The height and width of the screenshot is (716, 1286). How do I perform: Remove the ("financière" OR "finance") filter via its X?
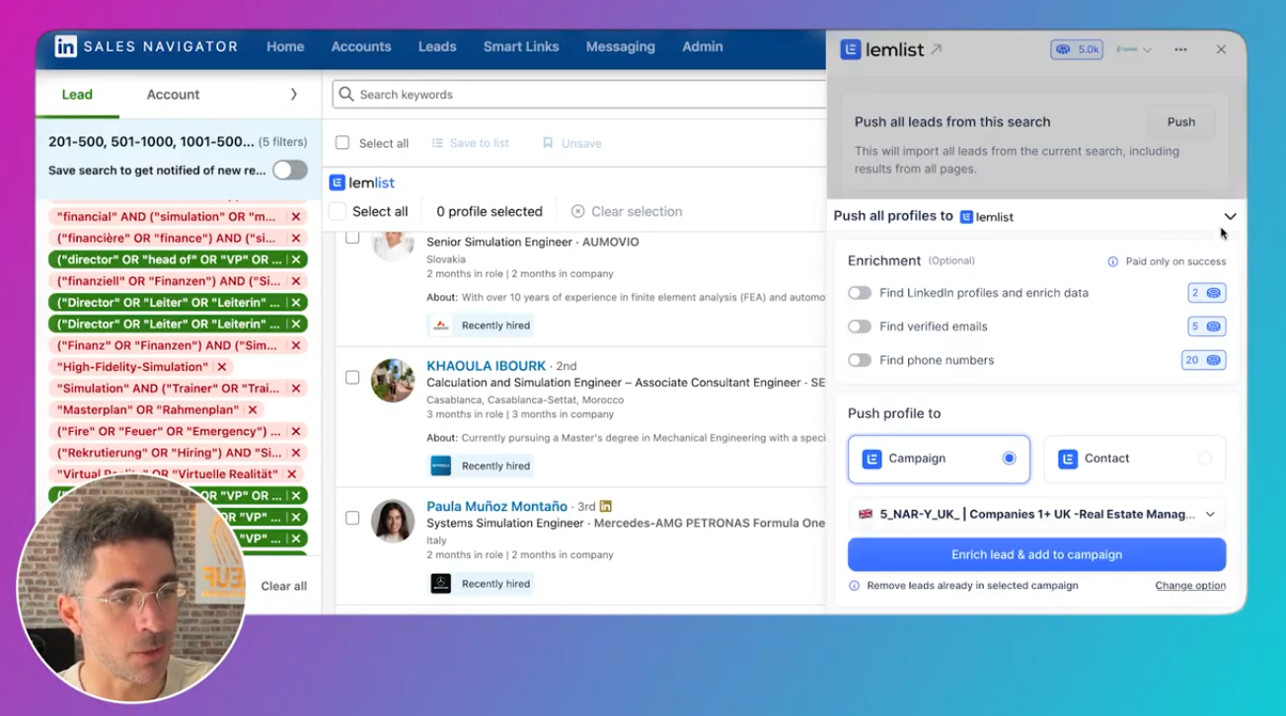click(x=295, y=238)
